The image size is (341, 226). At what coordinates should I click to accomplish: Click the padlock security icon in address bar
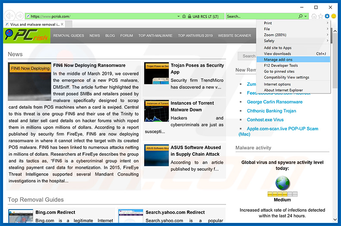tap(189, 16)
